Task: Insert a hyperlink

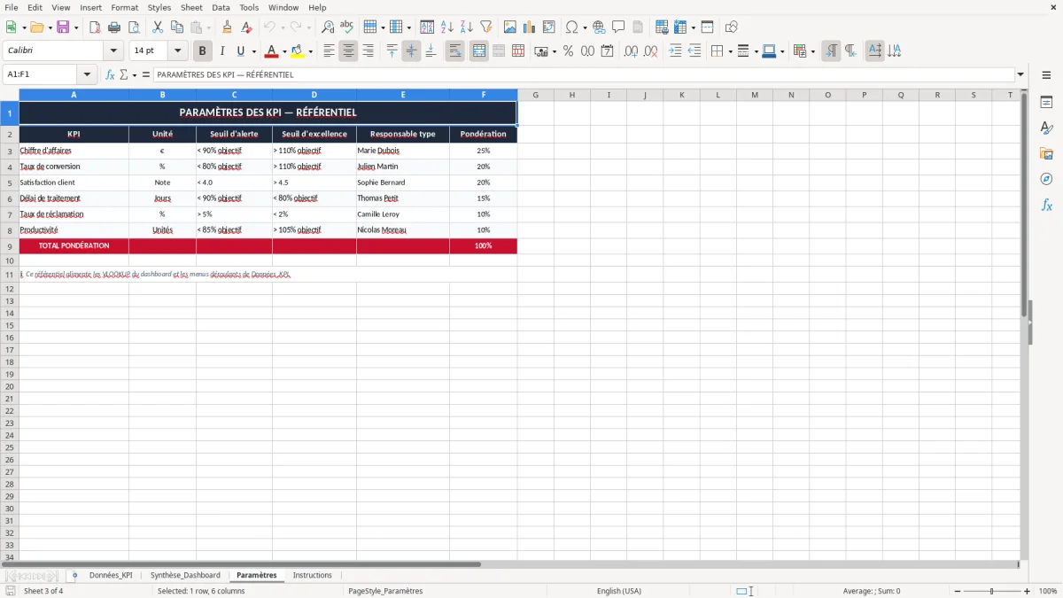Action: [600, 27]
